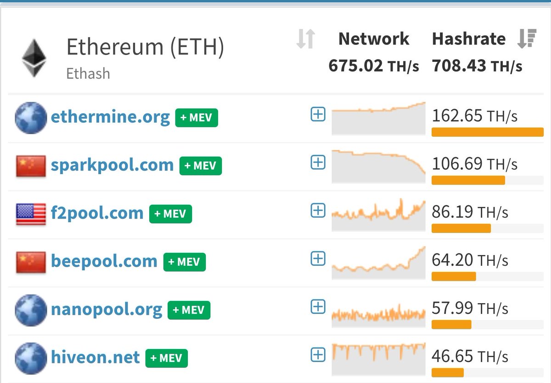The height and width of the screenshot is (383, 551).
Task: Click the orange bar under 46.65 TH/s
Action: pyautogui.click(x=448, y=373)
